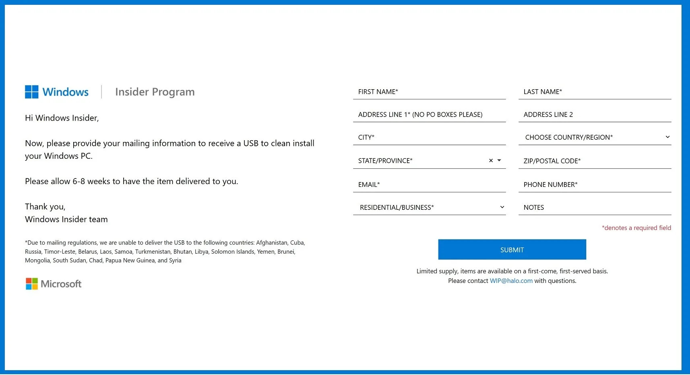Click the 'Windows Insider team' signature text
Screen dimensions: 690x375
pyautogui.click(x=66, y=219)
